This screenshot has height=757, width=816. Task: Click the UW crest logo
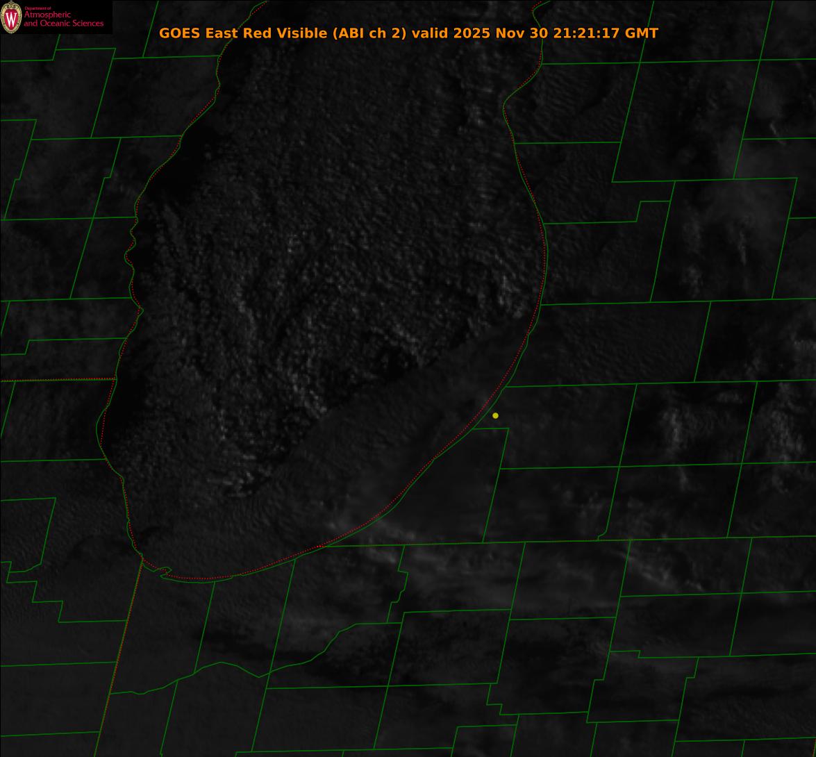[x=12, y=17]
